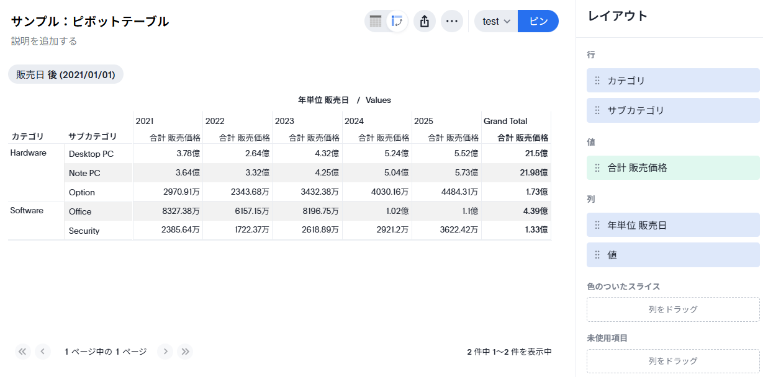This screenshot has height=377, width=763.
Task: Open the three-dot more options menu
Action: (452, 21)
